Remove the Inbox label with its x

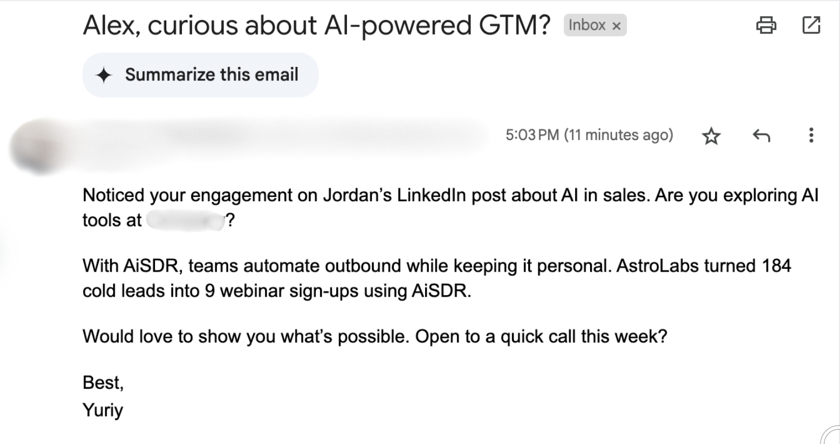616,26
